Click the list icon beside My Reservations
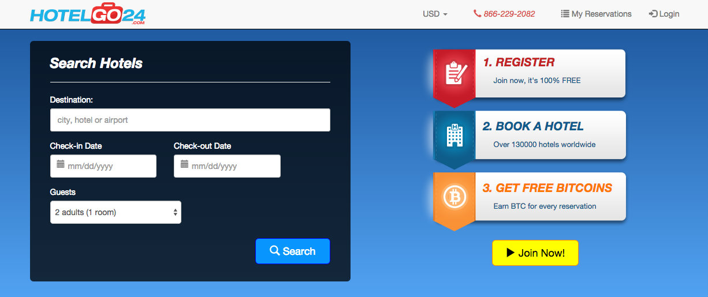This screenshot has width=708, height=297. (565, 14)
